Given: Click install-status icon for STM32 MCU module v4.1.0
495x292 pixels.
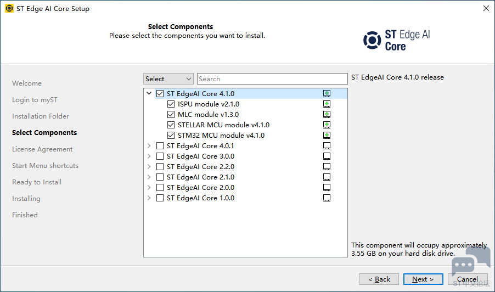Looking at the screenshot, I should click(327, 135).
